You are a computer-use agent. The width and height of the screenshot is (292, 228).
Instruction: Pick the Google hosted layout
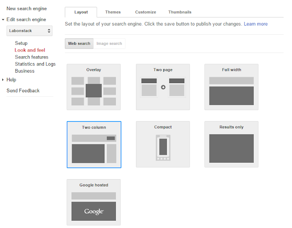click(x=94, y=202)
